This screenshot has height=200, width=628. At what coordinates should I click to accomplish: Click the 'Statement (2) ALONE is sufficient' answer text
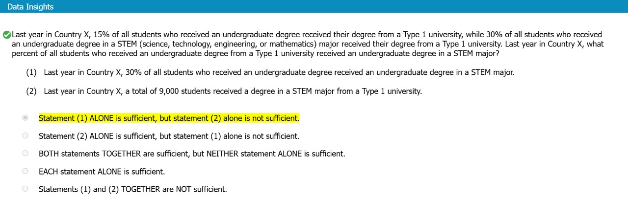(x=169, y=136)
